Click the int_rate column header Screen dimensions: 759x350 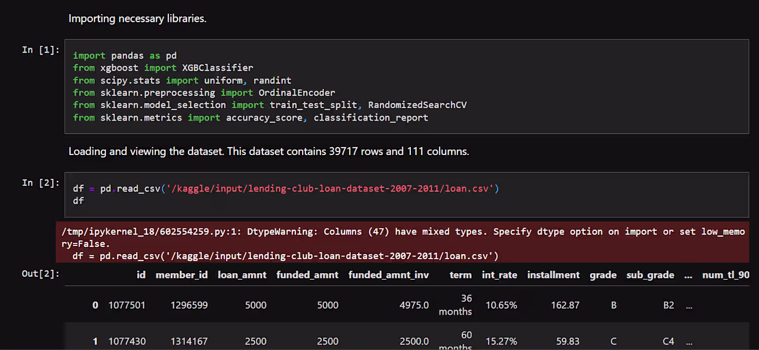pos(499,275)
